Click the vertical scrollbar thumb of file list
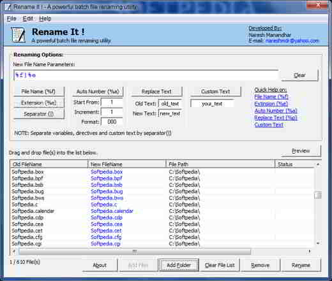 point(318,195)
